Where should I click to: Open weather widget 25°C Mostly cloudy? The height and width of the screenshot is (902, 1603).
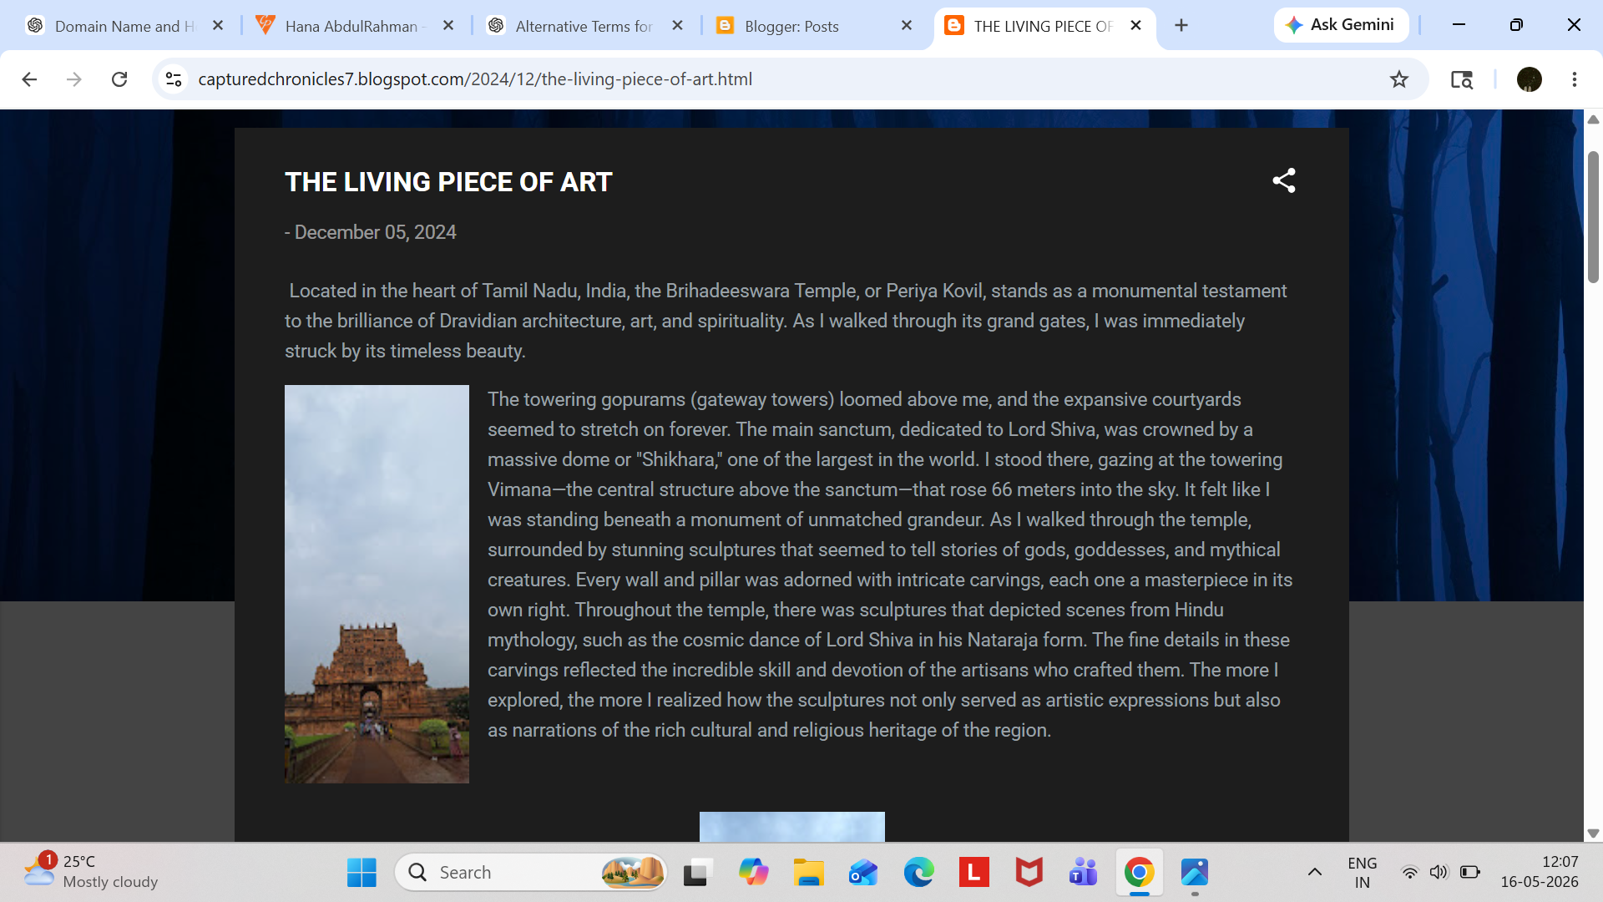(90, 871)
